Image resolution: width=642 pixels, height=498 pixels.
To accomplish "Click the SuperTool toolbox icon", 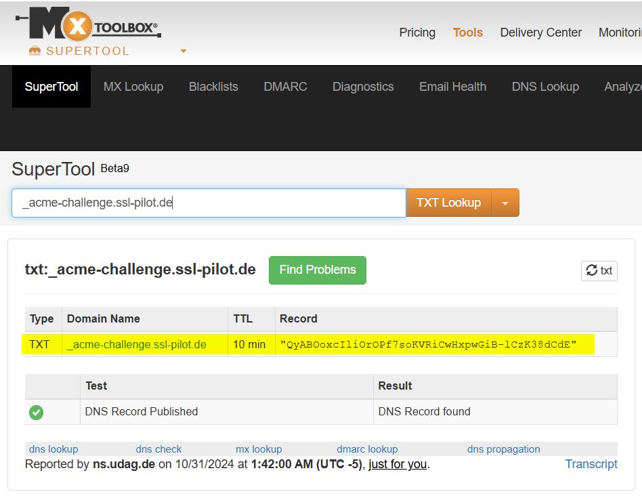I will click(35, 51).
